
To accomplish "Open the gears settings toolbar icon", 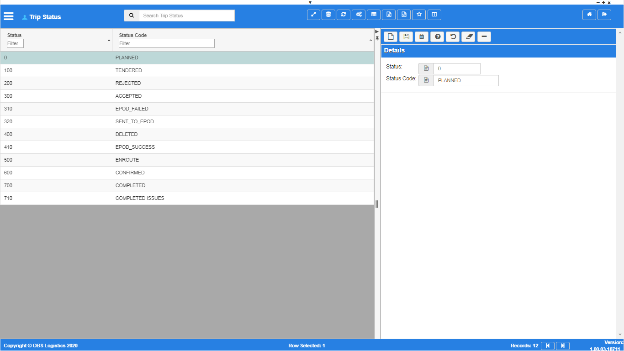I will 359,15.
